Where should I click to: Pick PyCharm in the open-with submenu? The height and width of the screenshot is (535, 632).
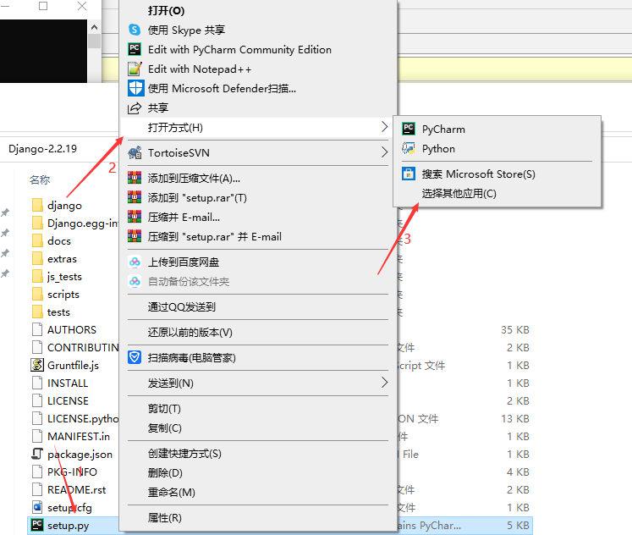click(x=443, y=130)
